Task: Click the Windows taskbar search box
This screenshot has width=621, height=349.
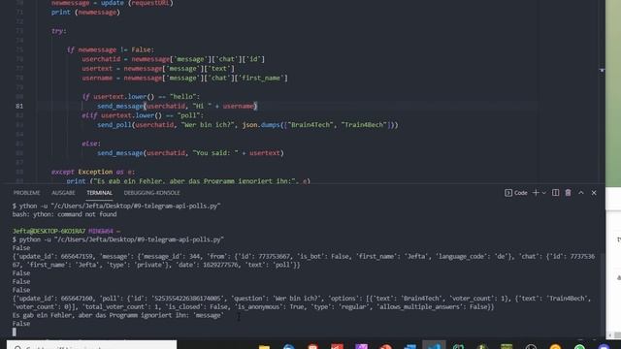Action: [x=92, y=345]
